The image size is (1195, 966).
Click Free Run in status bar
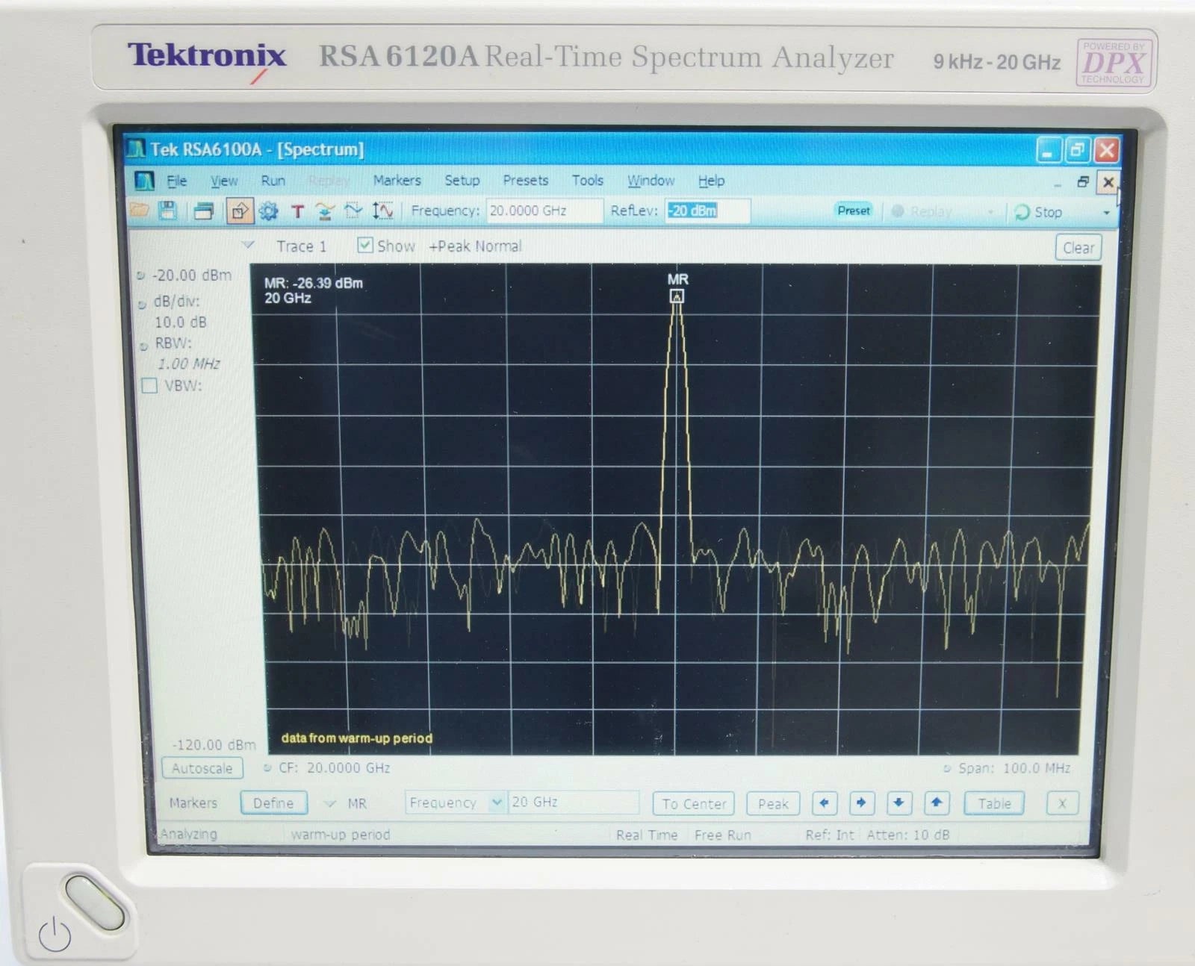[x=722, y=835]
